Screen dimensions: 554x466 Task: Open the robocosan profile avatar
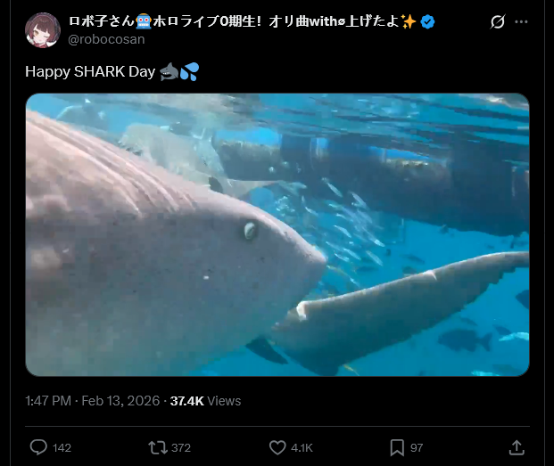point(43,30)
